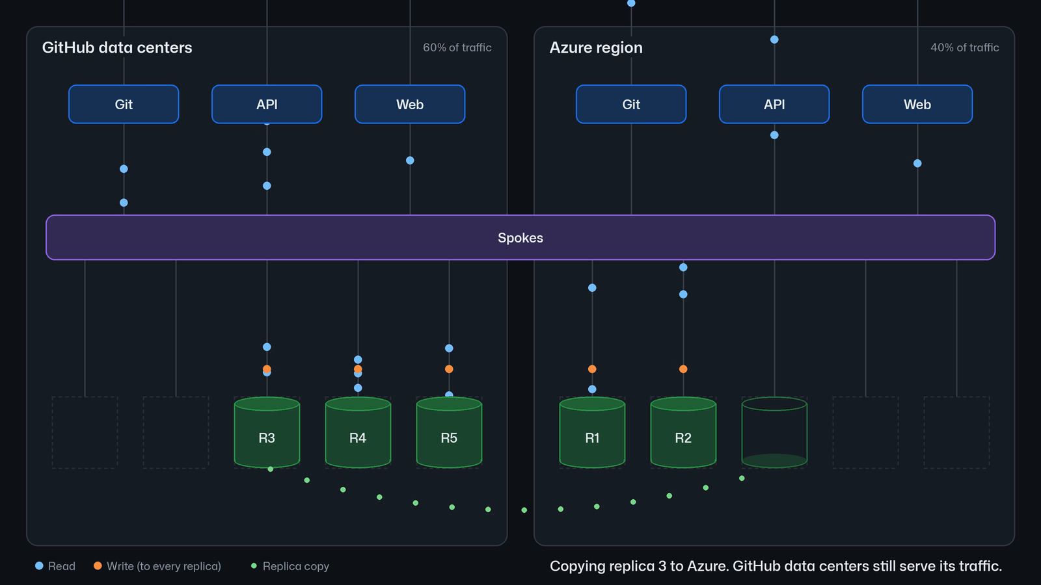Click the "Write (to every replica)" legend text
The image size is (1041, 585).
[x=164, y=566]
